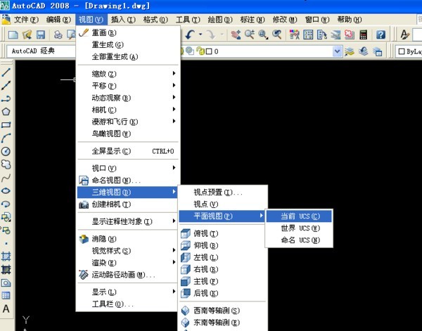422x331 pixels.
Task: Select 东南等轴测(E) isometric view
Action: (x=223, y=323)
